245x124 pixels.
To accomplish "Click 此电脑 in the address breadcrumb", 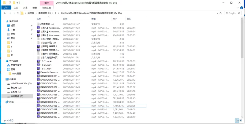I will [x=31, y=13].
